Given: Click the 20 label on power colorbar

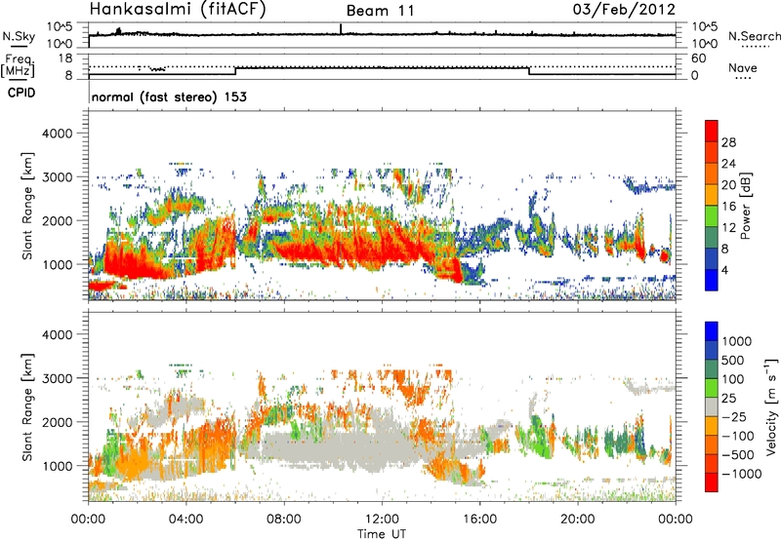Looking at the screenshot, I should coord(728,185).
